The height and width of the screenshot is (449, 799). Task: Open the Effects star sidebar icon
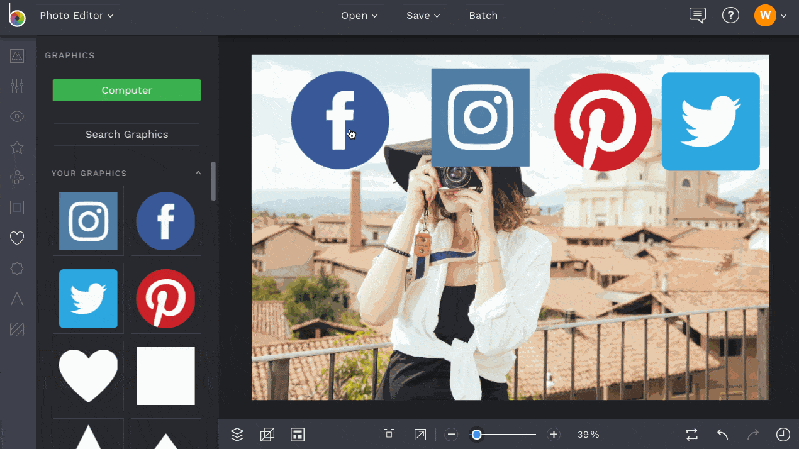pos(17,147)
